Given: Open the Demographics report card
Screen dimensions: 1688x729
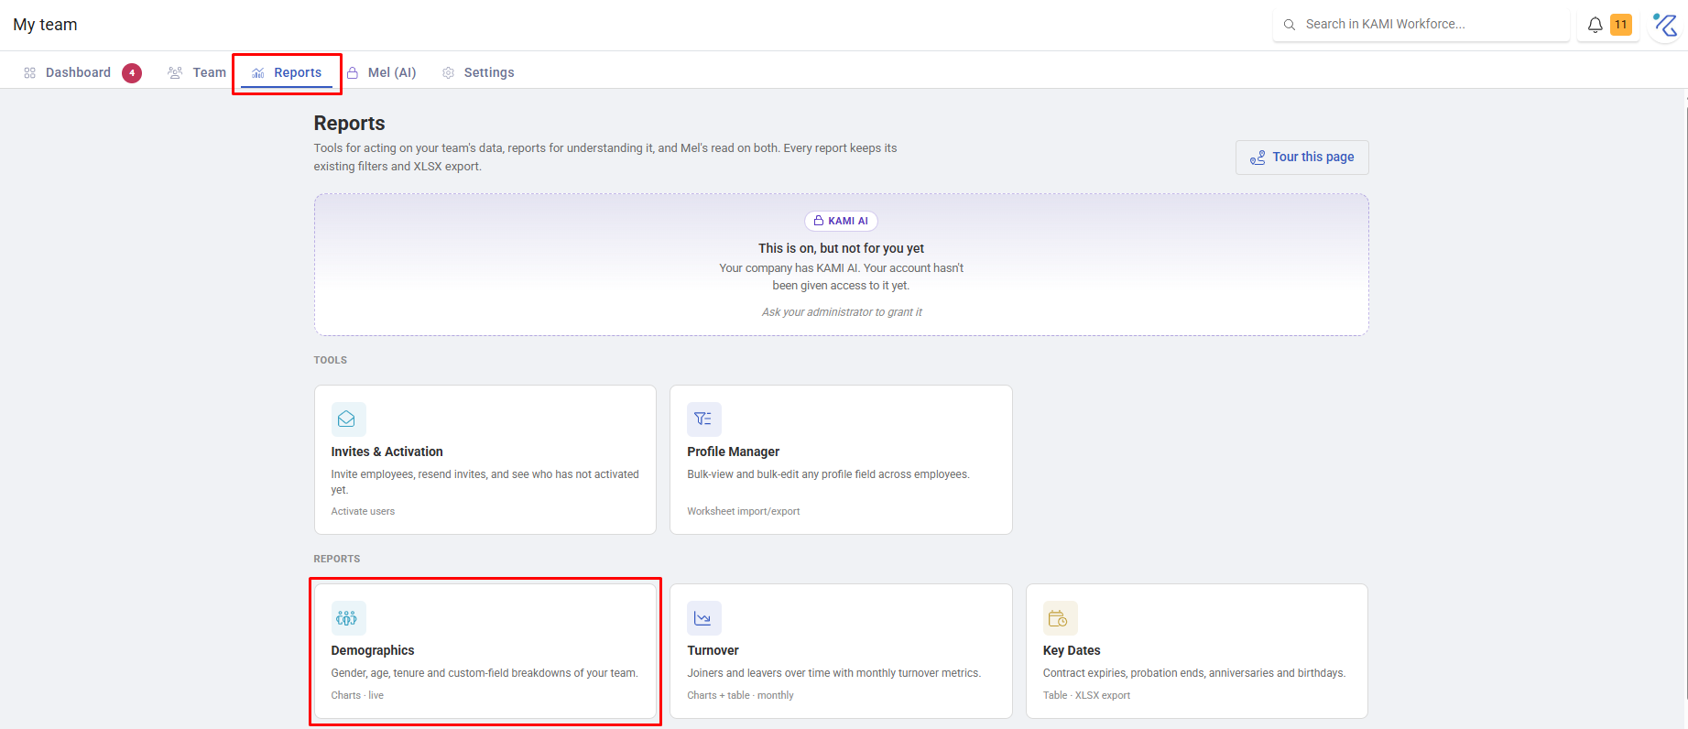Looking at the screenshot, I should pos(485,651).
